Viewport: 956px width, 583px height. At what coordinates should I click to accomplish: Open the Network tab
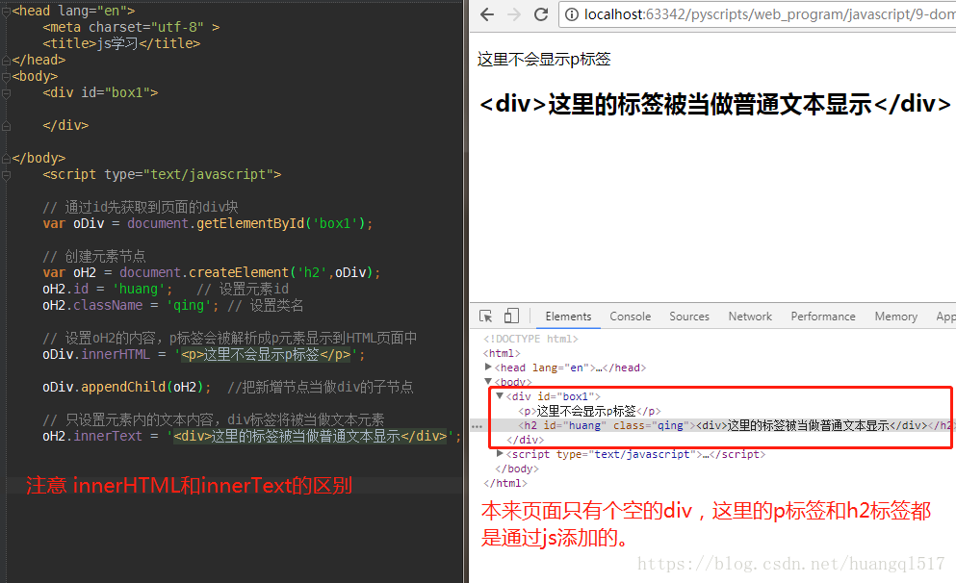point(750,317)
